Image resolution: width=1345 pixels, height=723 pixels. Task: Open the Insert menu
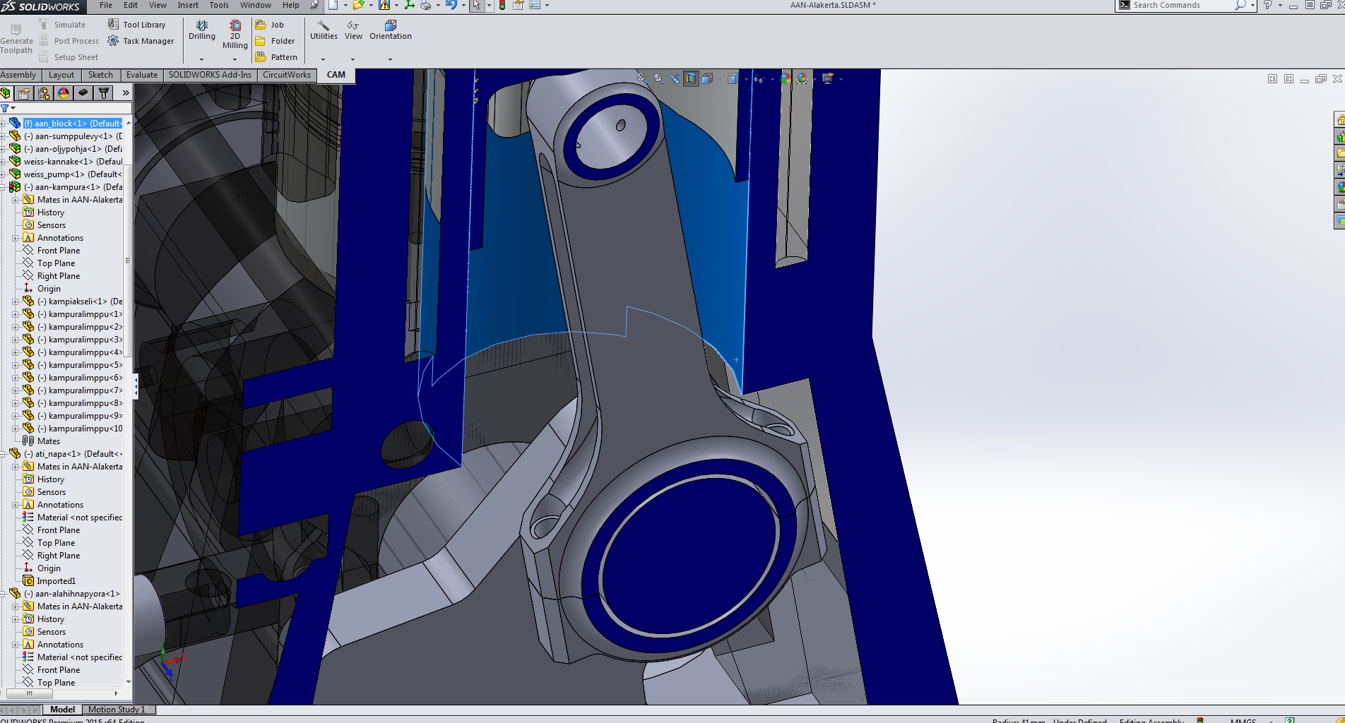pos(187,5)
